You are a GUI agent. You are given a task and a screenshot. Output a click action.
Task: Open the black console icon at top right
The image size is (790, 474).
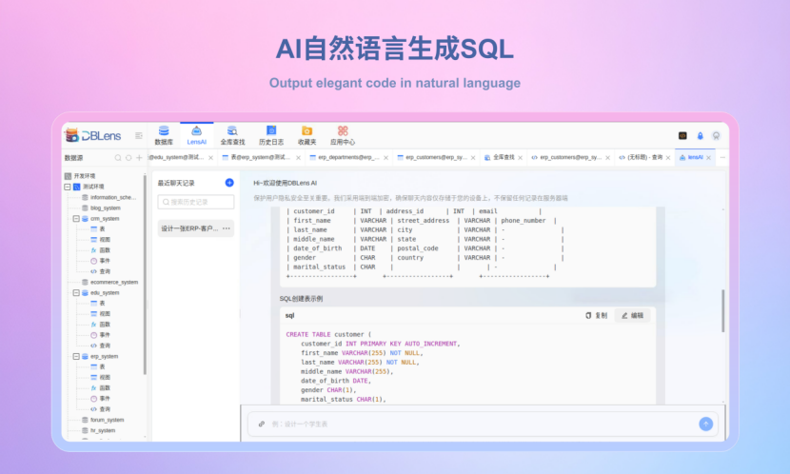(x=682, y=135)
